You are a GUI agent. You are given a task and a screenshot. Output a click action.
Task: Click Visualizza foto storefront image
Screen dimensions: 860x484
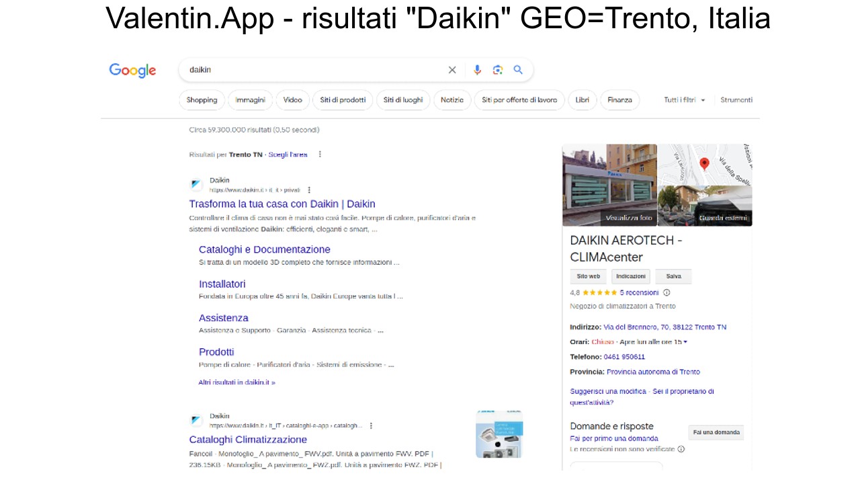tap(609, 185)
